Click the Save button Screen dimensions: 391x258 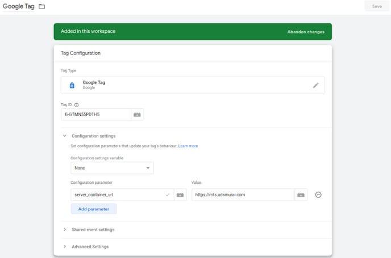click(377, 6)
